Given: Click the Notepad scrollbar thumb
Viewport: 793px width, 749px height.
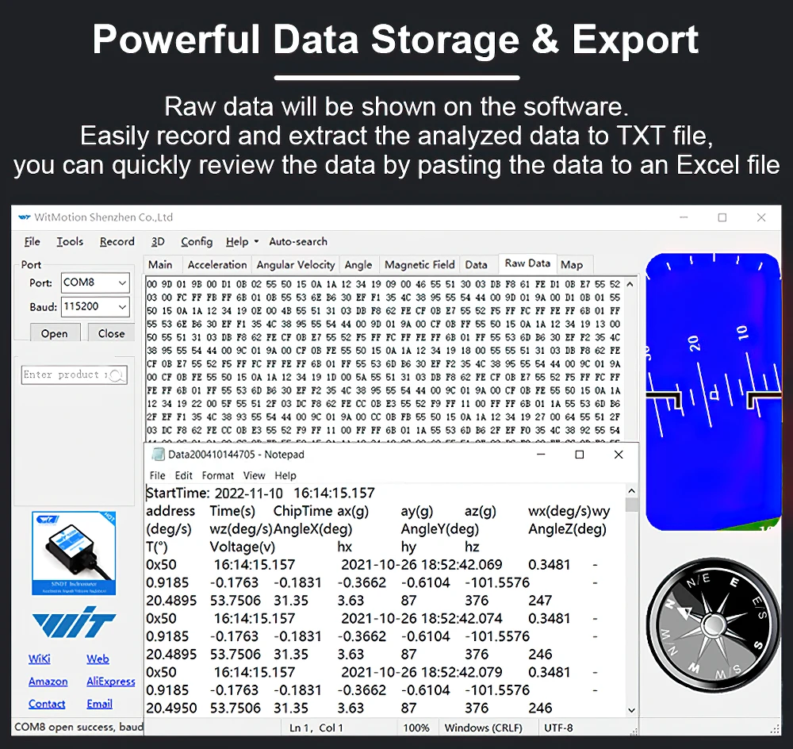Looking at the screenshot, I should click(632, 505).
